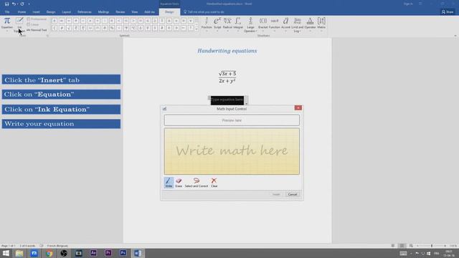This screenshot has width=459, height=258.
Task: Click the yellow Write math here area
Action: point(232,151)
